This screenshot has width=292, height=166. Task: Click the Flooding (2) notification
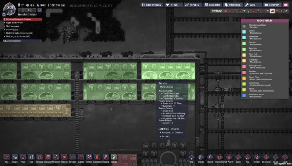[12, 29]
